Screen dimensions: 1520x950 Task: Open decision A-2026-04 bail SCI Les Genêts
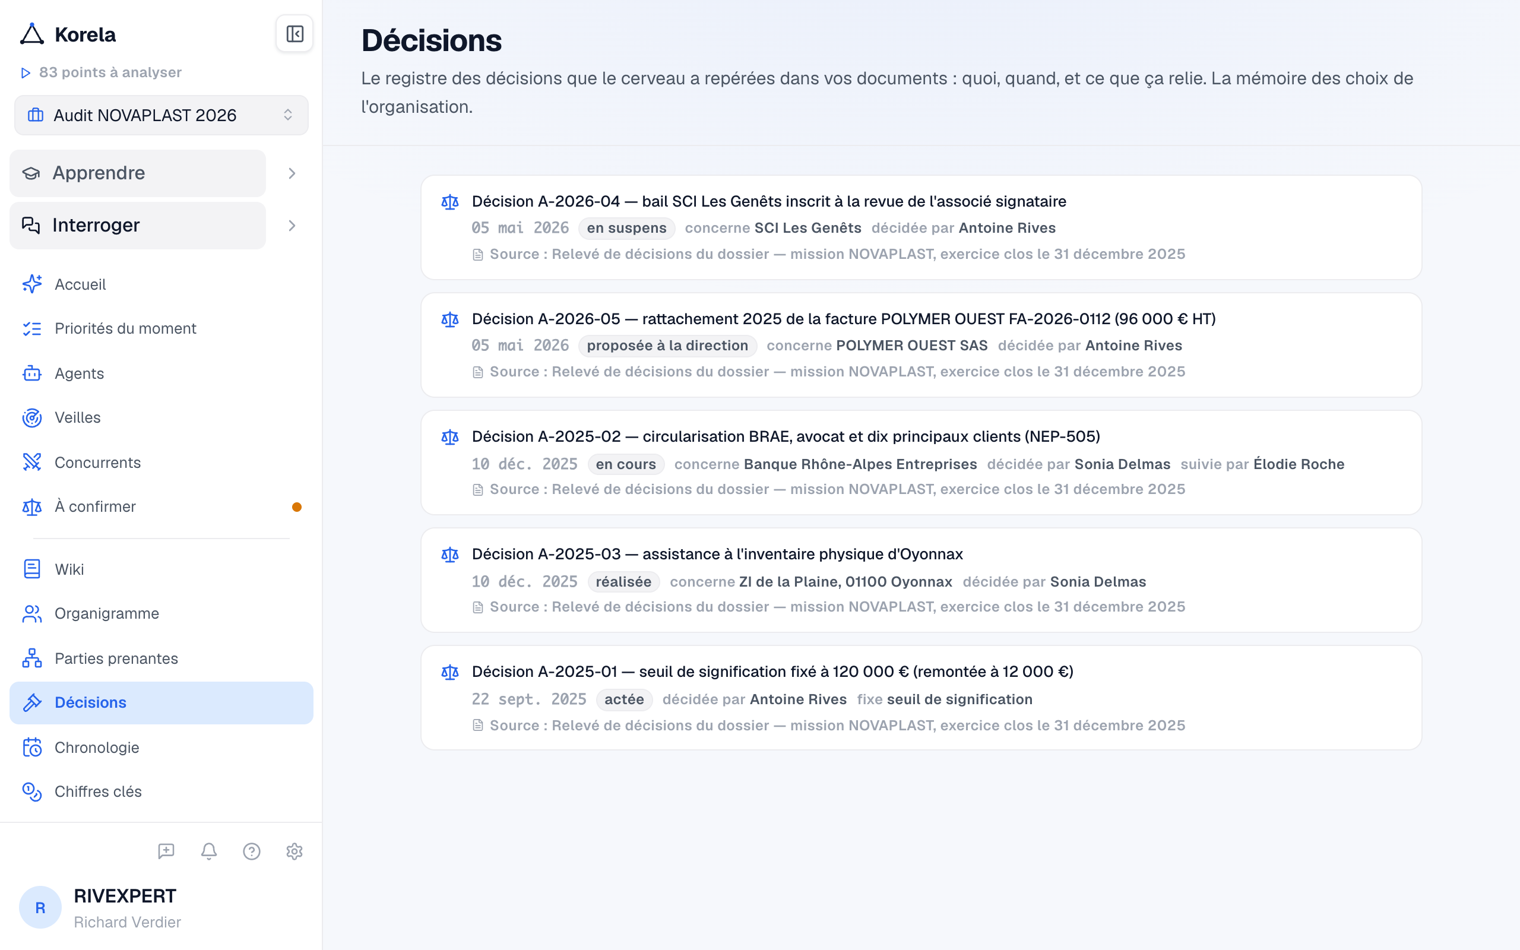769,202
